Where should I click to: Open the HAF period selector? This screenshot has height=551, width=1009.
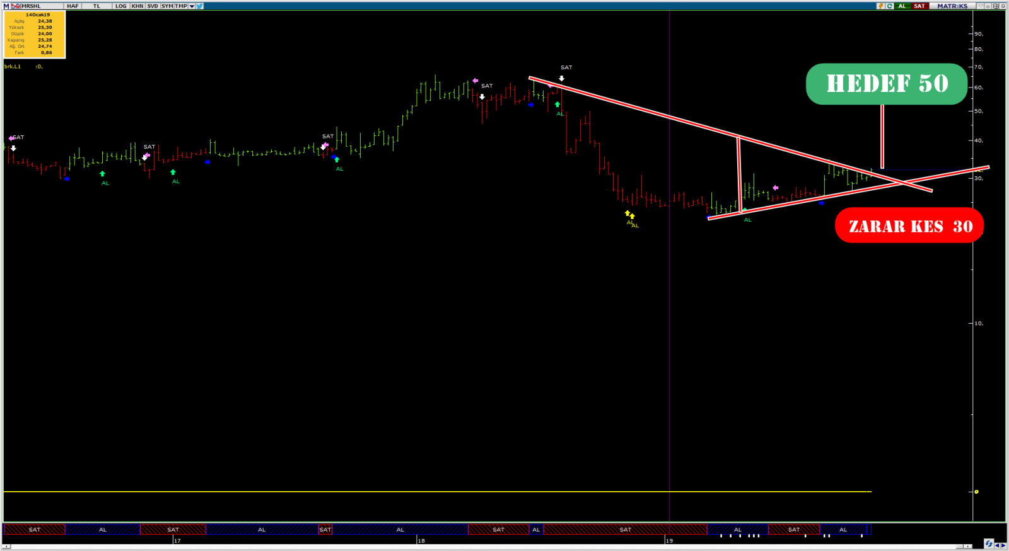[73, 6]
